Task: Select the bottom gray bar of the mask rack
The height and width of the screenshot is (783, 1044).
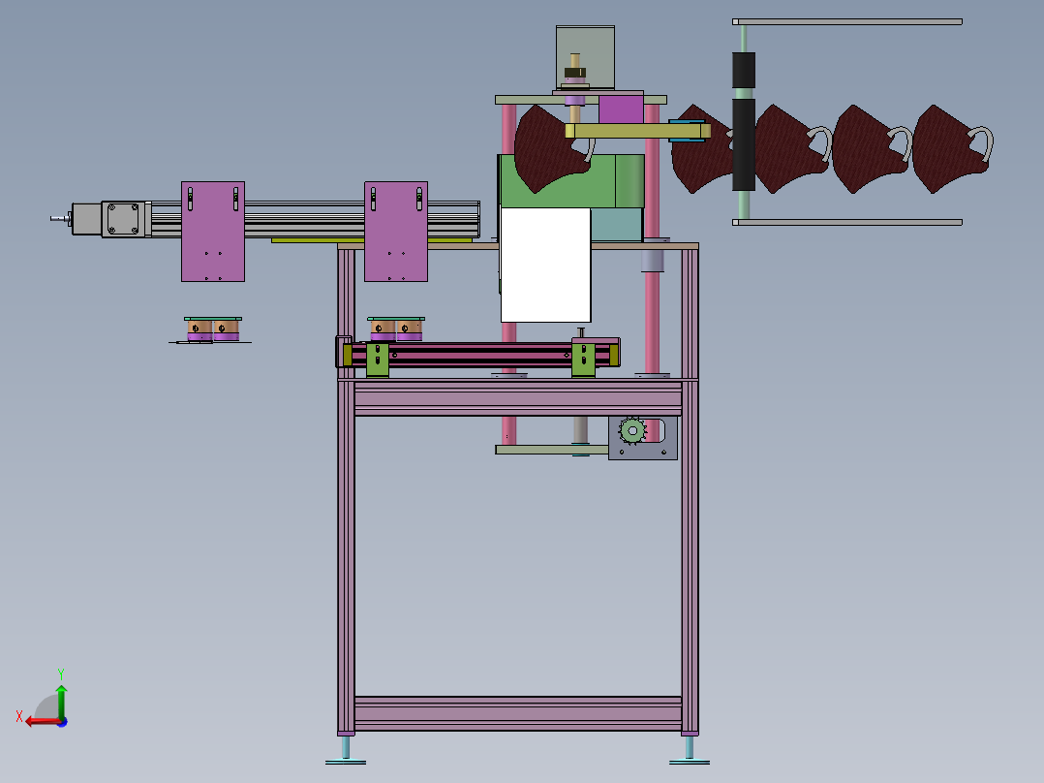Action: [847, 223]
